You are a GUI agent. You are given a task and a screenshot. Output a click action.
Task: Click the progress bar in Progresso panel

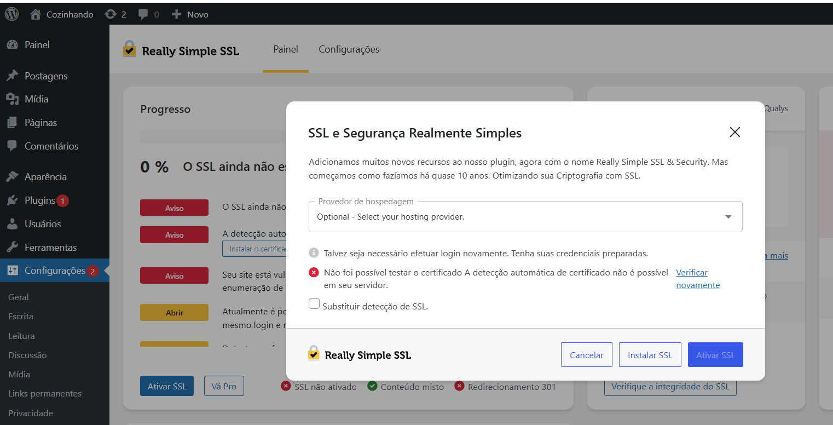213,137
